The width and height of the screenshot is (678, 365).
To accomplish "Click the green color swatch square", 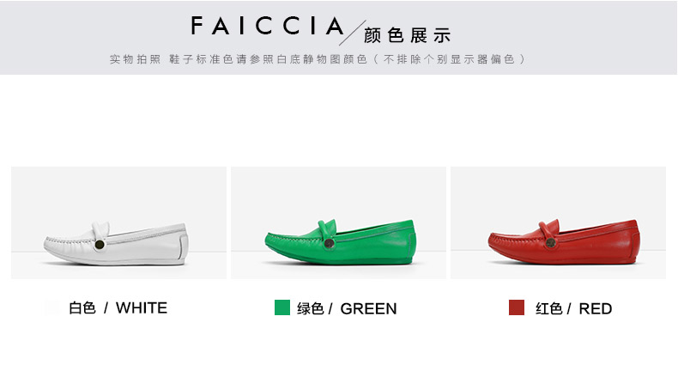I will [281, 307].
